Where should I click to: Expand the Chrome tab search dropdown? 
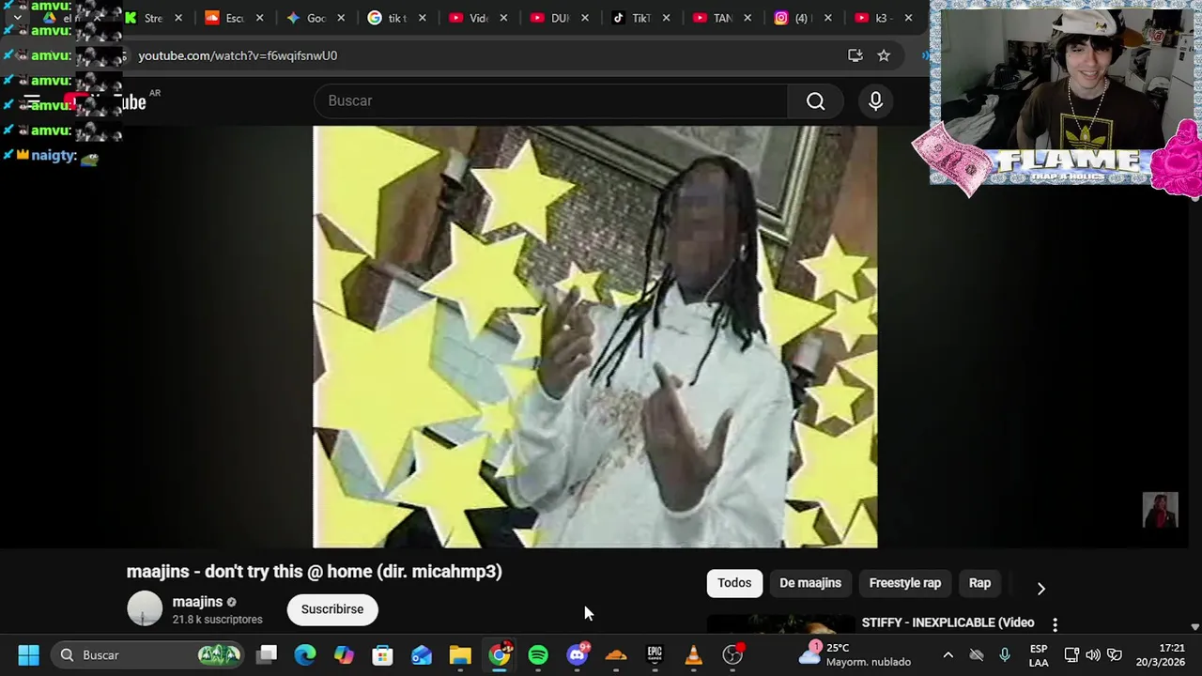point(17,18)
